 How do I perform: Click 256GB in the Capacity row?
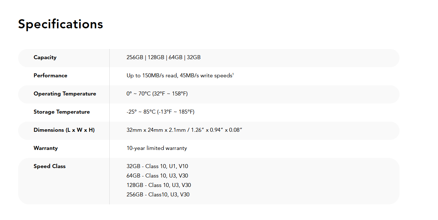click(135, 57)
